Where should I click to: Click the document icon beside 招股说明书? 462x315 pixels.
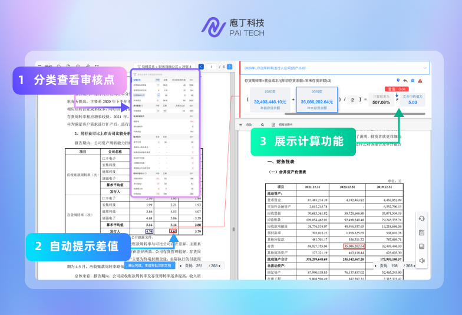273,125
